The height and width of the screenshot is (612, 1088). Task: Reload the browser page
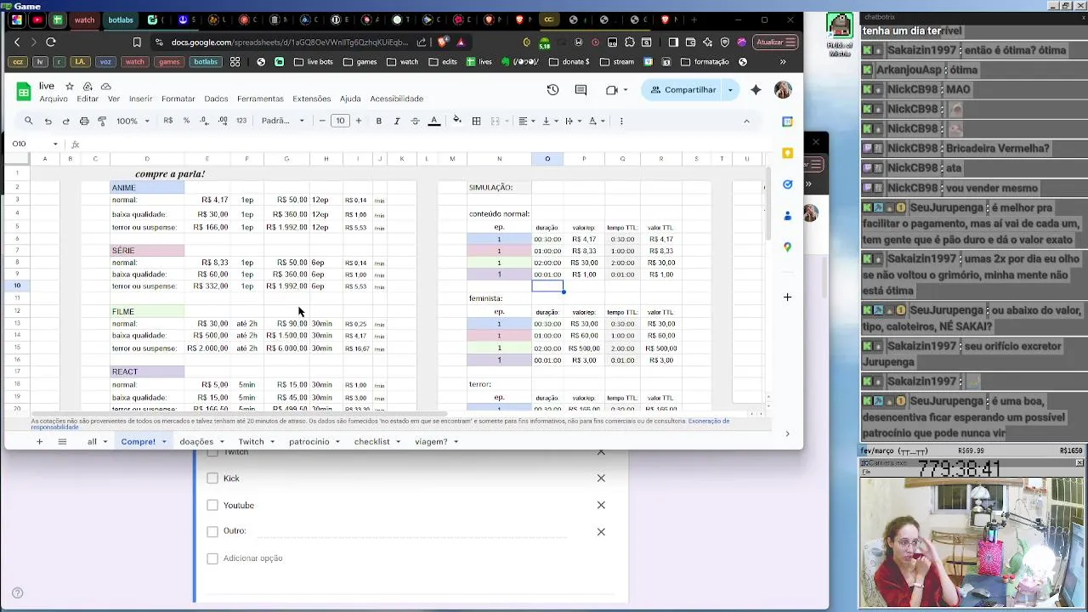tap(51, 42)
